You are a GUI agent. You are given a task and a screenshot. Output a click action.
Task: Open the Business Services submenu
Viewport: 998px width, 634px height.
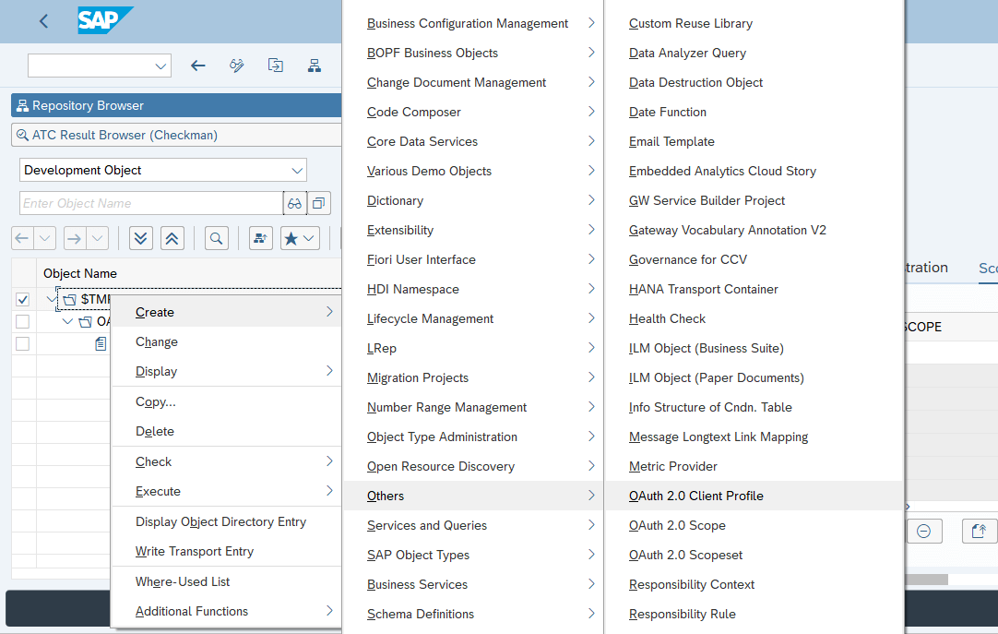(473, 584)
